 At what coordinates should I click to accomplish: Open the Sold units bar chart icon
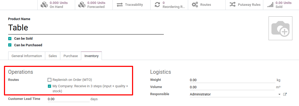(x=270, y=5)
